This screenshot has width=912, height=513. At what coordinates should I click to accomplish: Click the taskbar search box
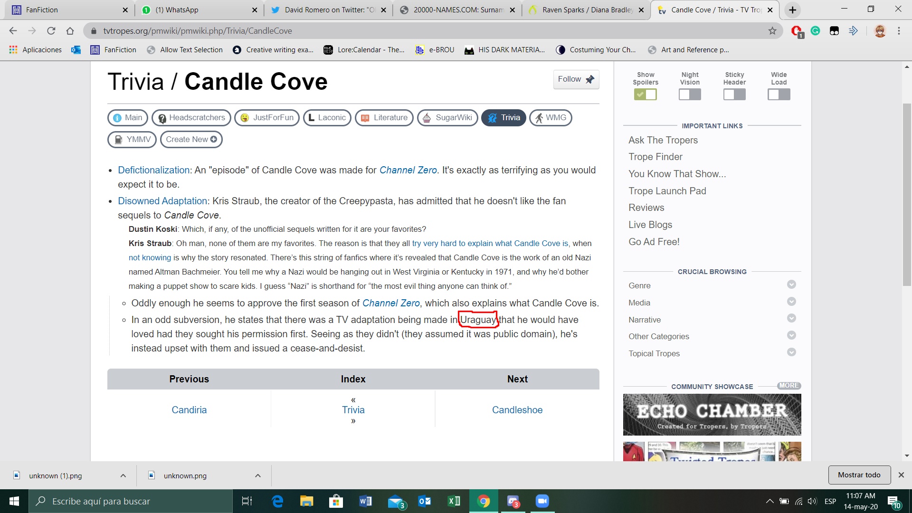coord(131,501)
